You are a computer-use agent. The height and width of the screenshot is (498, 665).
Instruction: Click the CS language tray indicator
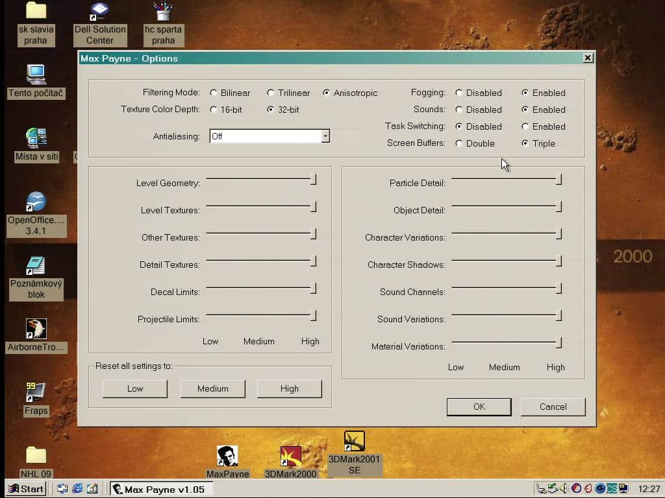612,489
